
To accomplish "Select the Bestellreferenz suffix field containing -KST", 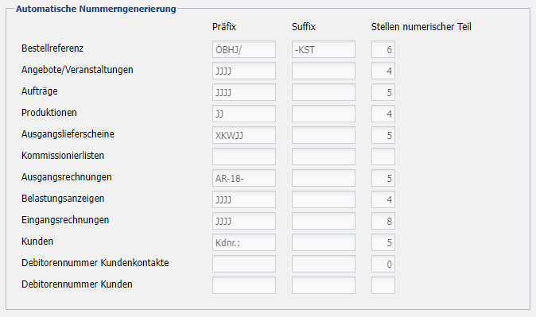I will (x=324, y=49).
